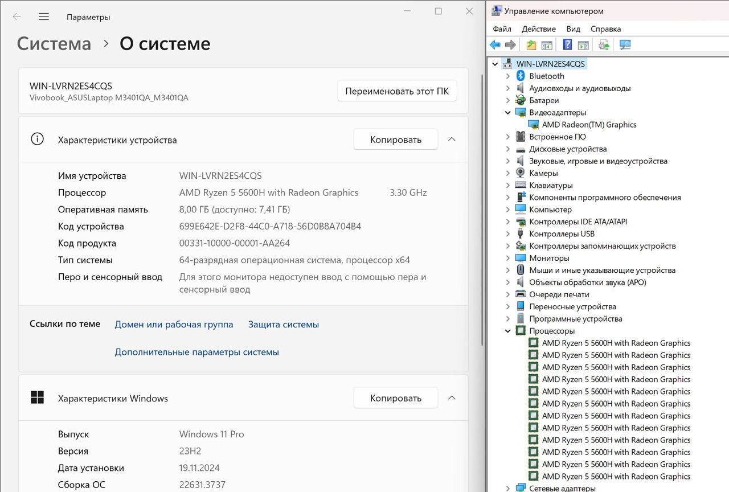Screen dimensions: 729x492
Task: Open the Домен или рабочая группа link
Action: pos(174,324)
